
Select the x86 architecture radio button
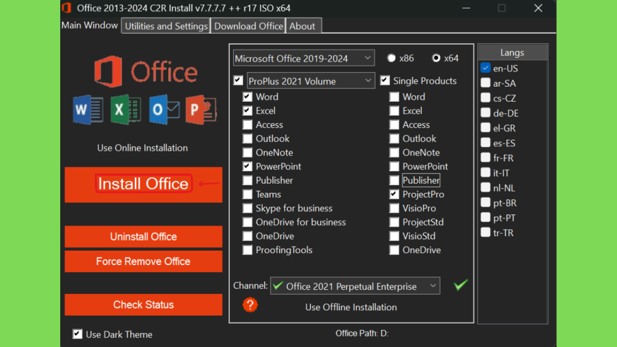[x=391, y=58]
